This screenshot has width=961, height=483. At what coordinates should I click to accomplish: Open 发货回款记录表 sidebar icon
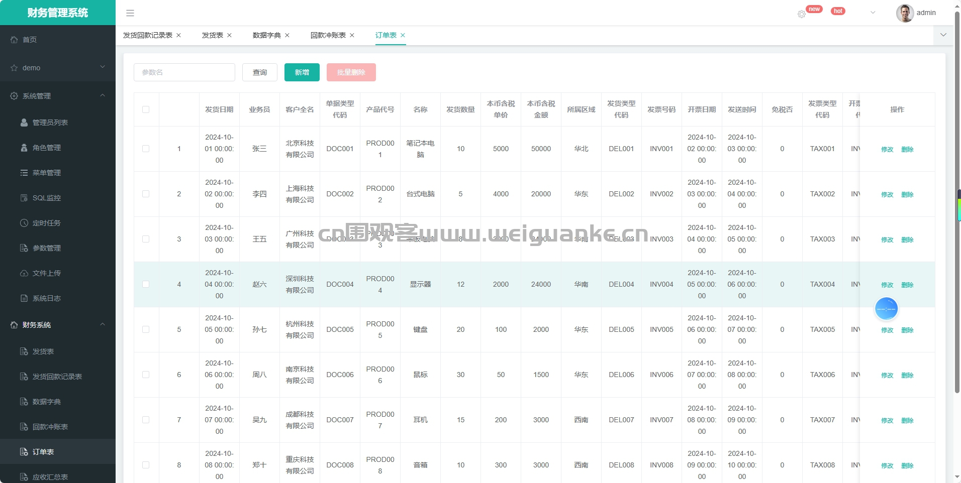click(24, 377)
